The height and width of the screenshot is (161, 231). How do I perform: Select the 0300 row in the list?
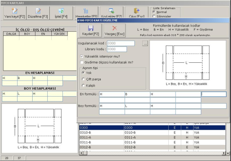click(x=152, y=128)
